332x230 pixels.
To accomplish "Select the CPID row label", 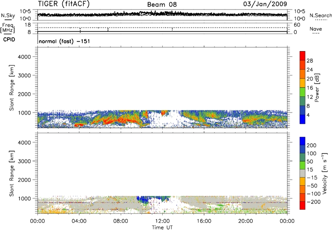I will (9, 39).
